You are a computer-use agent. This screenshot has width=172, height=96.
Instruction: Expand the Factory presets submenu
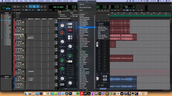[87, 16]
